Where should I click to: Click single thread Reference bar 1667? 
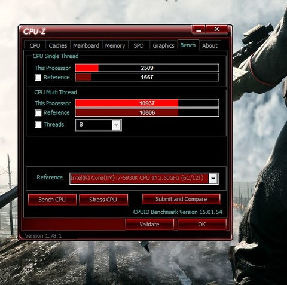click(147, 77)
